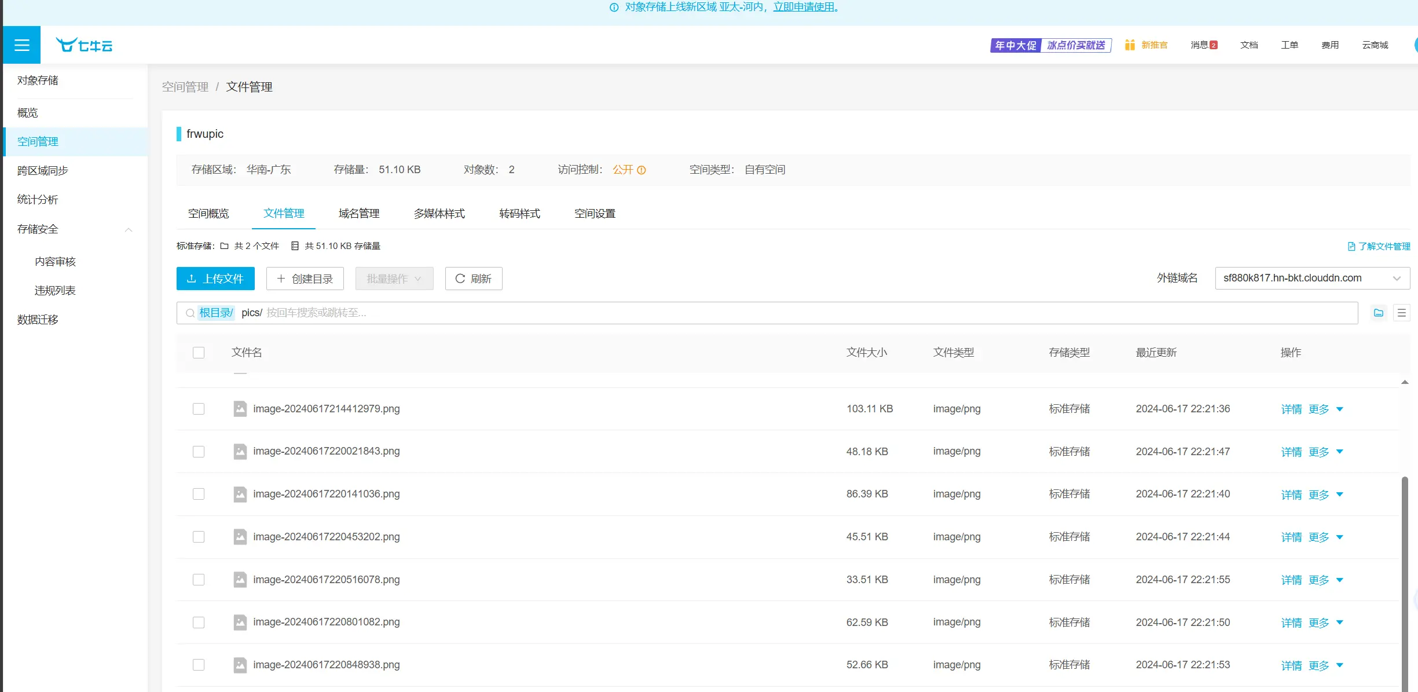
Task: Open the hamburger navigation menu
Action: (21, 45)
